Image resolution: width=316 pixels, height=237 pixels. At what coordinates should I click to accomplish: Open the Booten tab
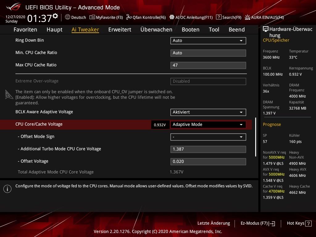point(190,30)
